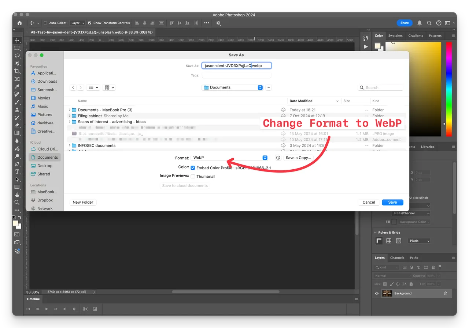Viewport: 469px width, 328px height.
Task: Open the Format dropdown showing WebP
Action: (x=229, y=158)
